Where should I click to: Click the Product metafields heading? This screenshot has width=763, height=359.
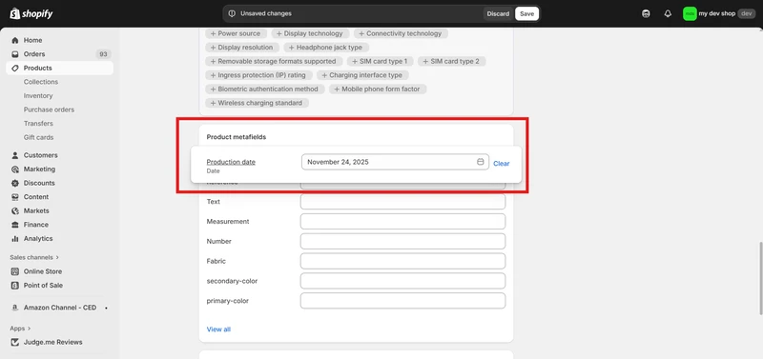pos(237,137)
